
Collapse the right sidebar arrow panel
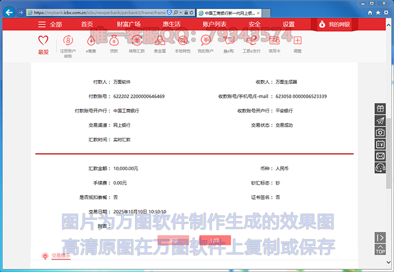[380, 237]
